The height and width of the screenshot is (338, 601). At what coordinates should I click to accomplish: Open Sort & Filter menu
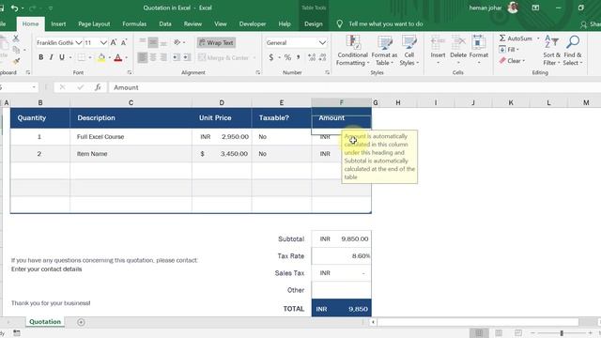coord(551,51)
